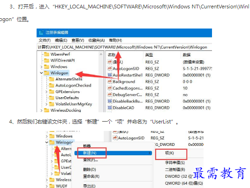Click the AutoLogonChecked folder icon
Viewport: 250px width, 188px height.
[52, 86]
